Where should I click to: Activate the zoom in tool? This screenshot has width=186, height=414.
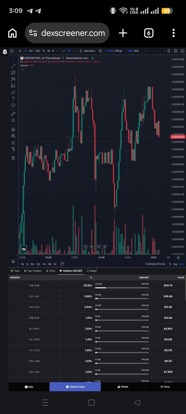point(13,120)
